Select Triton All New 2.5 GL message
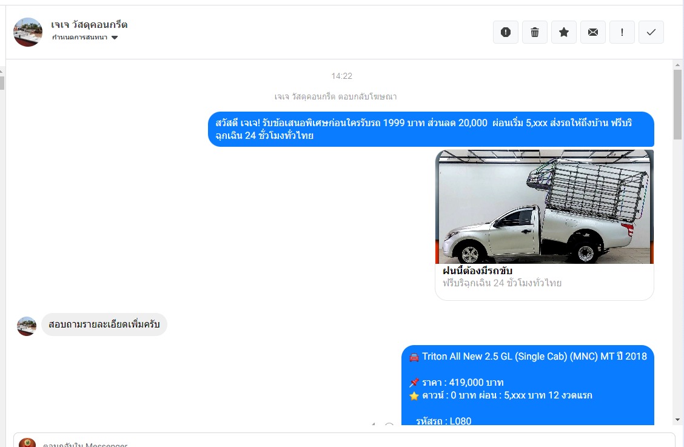The height and width of the screenshot is (447, 684). point(528,385)
